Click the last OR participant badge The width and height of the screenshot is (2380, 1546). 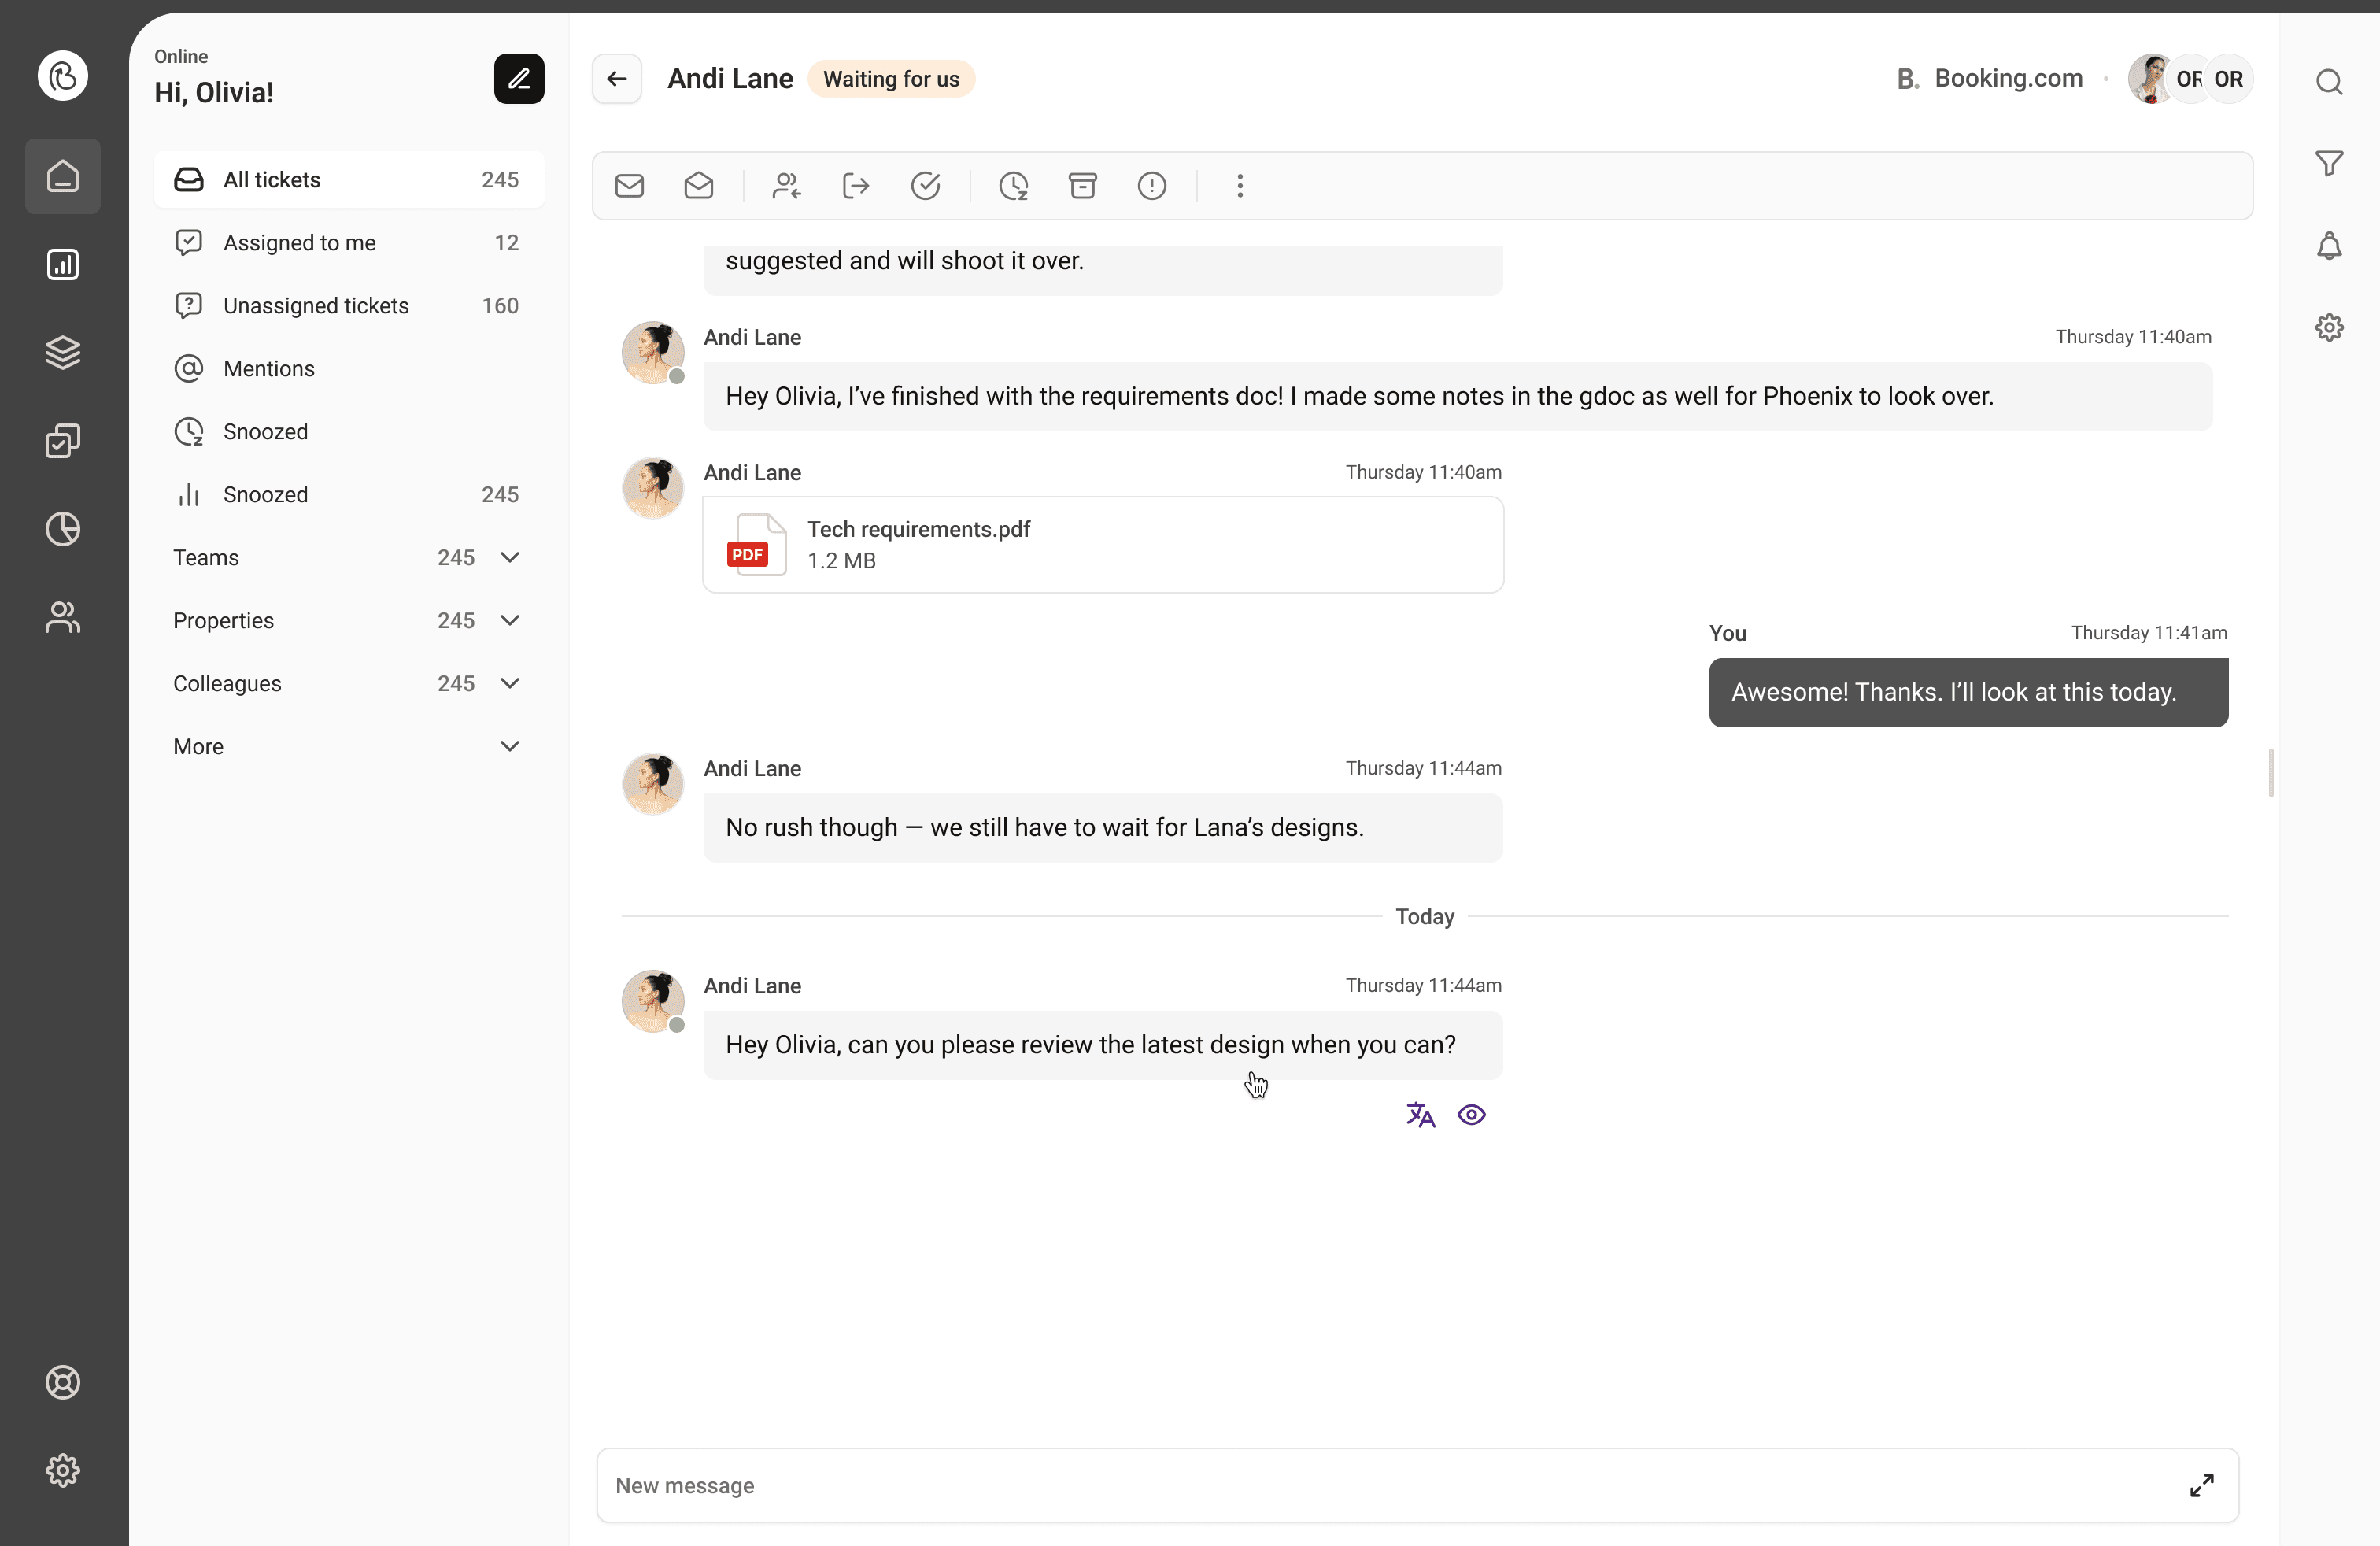tap(2228, 79)
